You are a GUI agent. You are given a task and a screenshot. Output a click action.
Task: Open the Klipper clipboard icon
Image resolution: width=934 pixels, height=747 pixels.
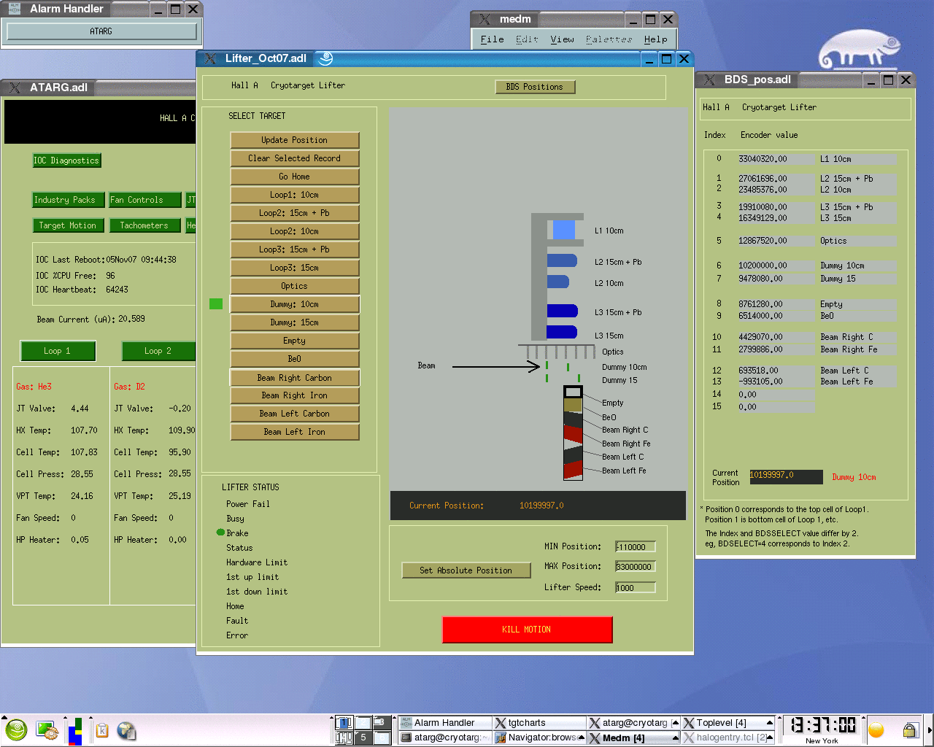102,730
